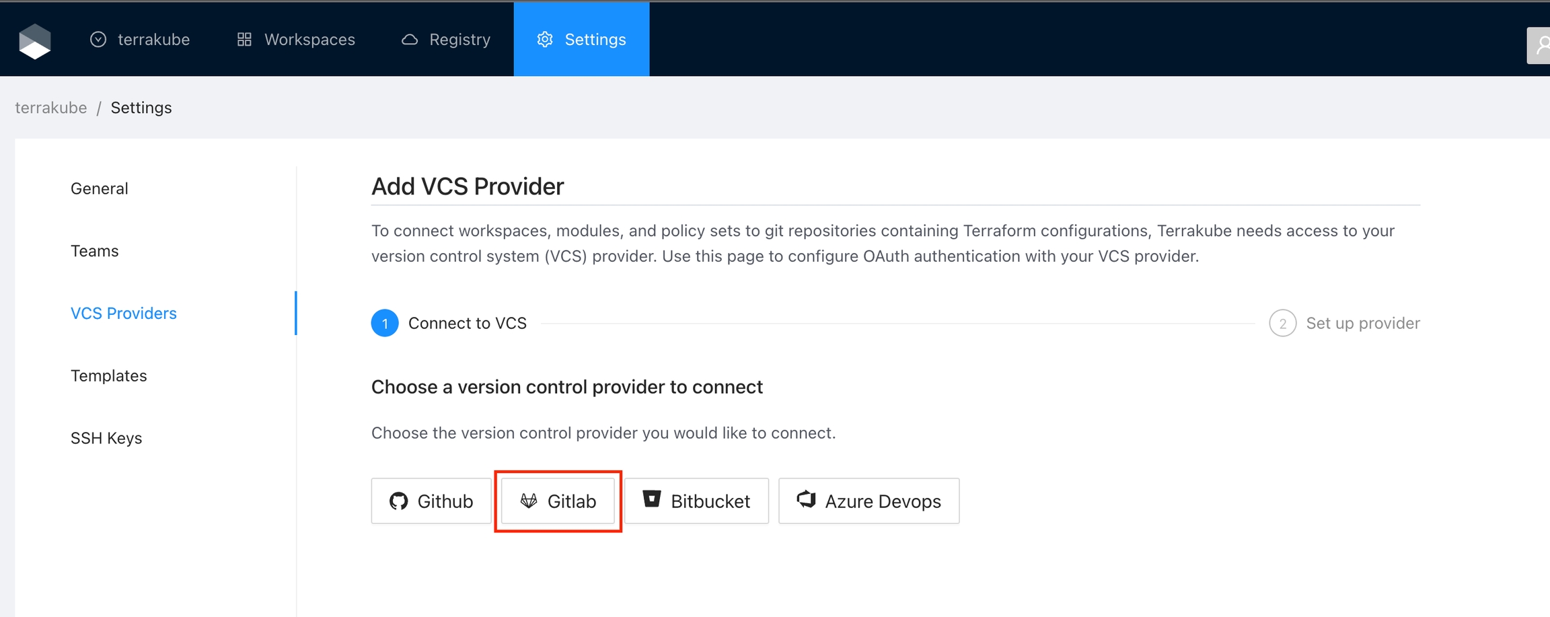The image size is (1550, 617).
Task: Choose Gitlab as the VCS provider
Action: click(558, 501)
